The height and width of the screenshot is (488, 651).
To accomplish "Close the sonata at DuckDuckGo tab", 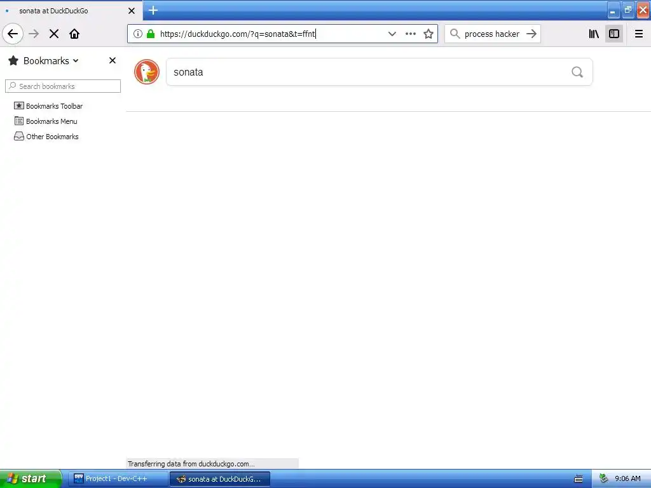I will pyautogui.click(x=132, y=11).
